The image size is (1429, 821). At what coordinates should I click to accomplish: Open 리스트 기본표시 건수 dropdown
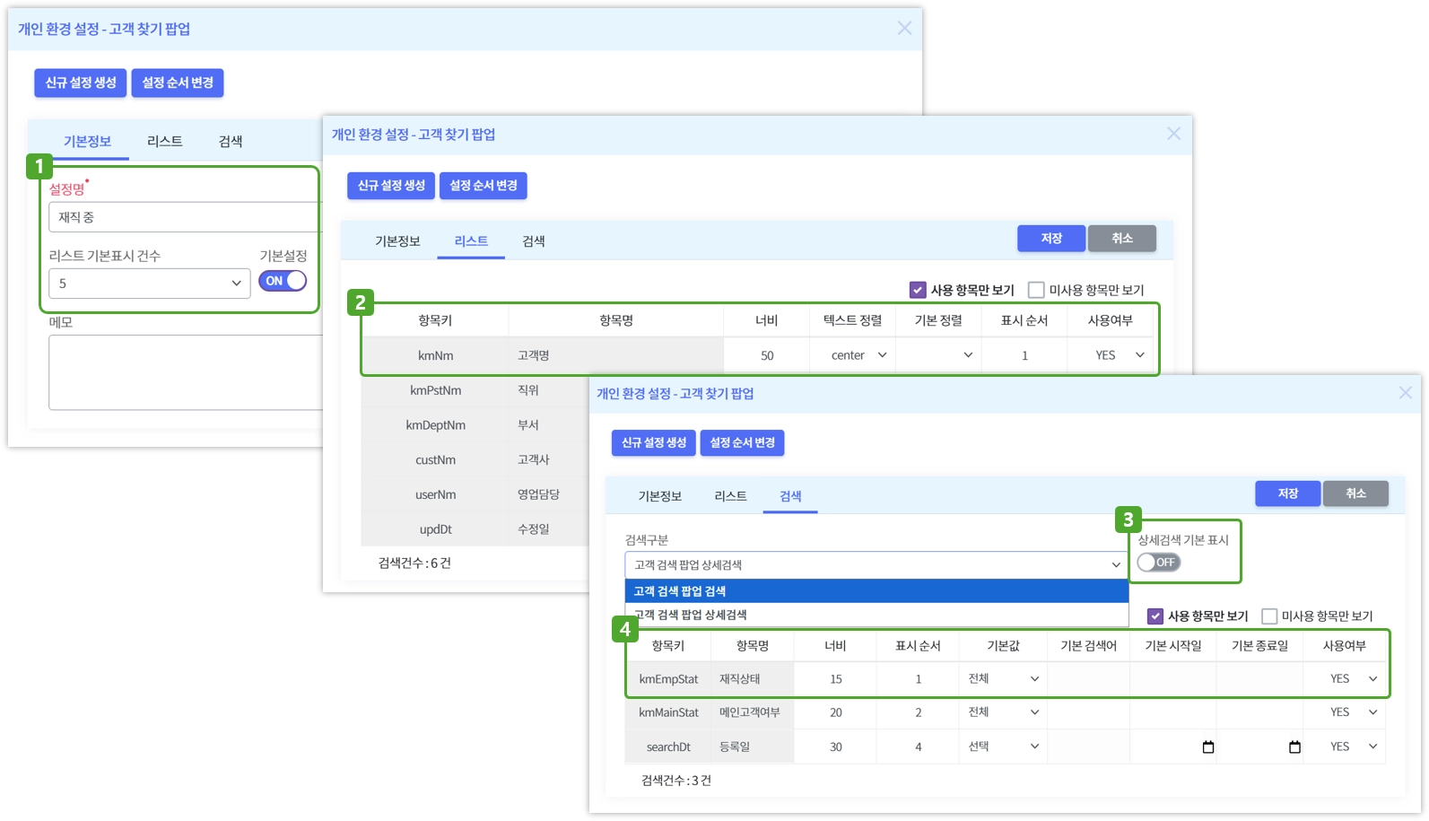click(x=149, y=284)
